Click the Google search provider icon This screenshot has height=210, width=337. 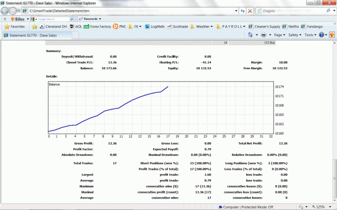point(32,19)
